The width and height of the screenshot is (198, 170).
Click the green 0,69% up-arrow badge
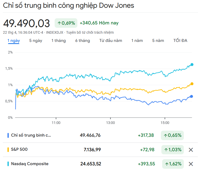66,23
